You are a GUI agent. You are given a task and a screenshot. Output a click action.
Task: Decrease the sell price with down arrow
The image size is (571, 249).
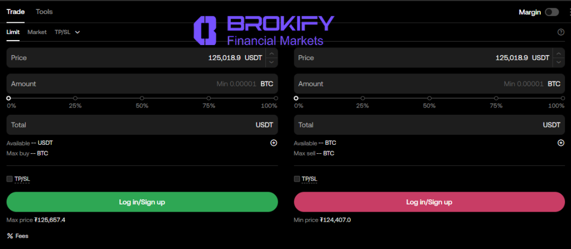[x=559, y=62]
